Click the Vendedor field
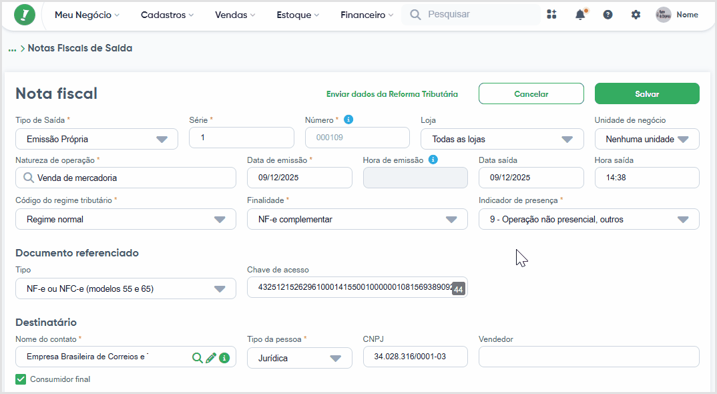The image size is (717, 394). click(x=589, y=357)
